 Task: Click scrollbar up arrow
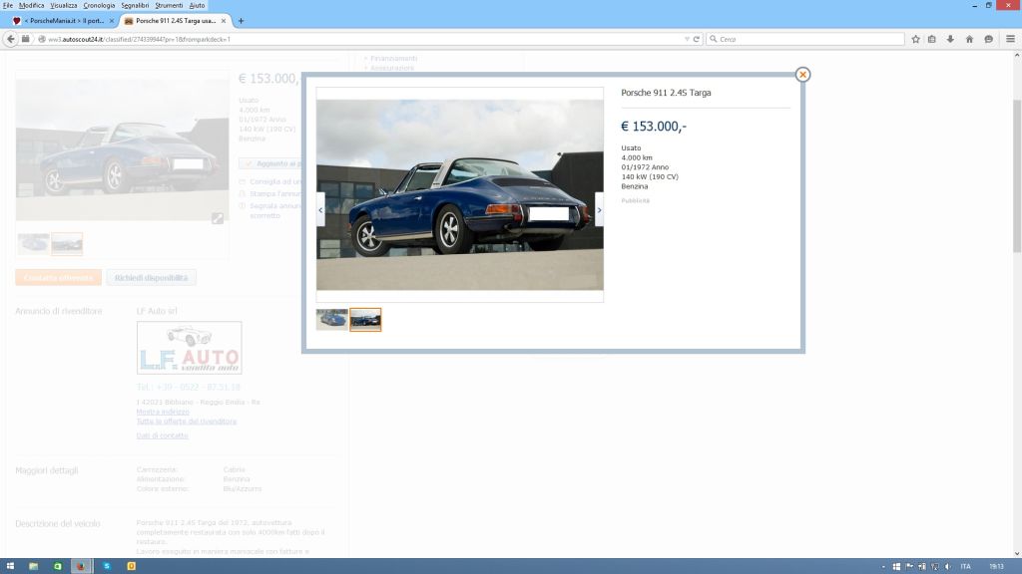coord(1017,56)
